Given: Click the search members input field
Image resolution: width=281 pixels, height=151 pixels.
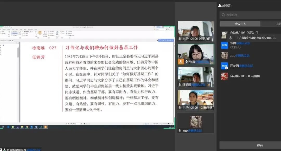Looking at the screenshot, I should 250,15.
